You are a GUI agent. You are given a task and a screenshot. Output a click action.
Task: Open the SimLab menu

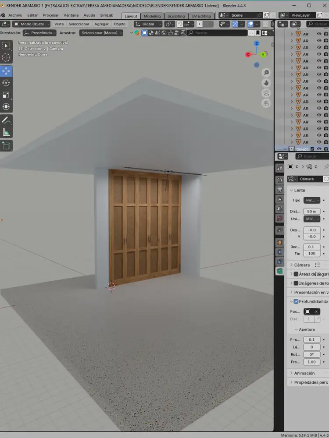pyautogui.click(x=107, y=15)
